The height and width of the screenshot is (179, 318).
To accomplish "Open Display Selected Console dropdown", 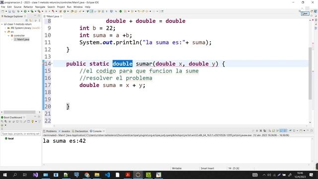I will point(297,131).
